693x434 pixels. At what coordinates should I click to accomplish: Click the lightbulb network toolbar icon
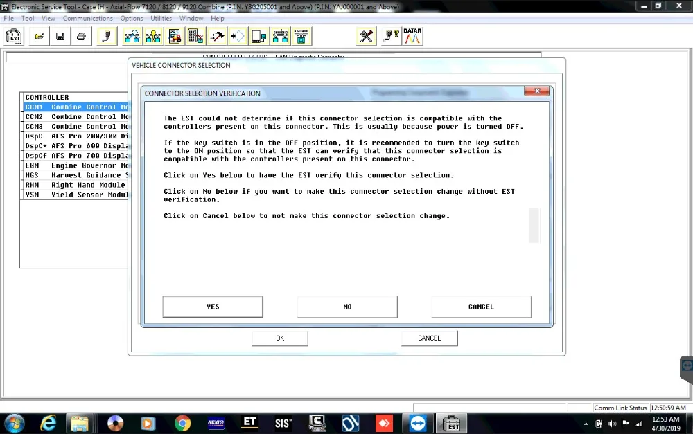[x=153, y=36]
